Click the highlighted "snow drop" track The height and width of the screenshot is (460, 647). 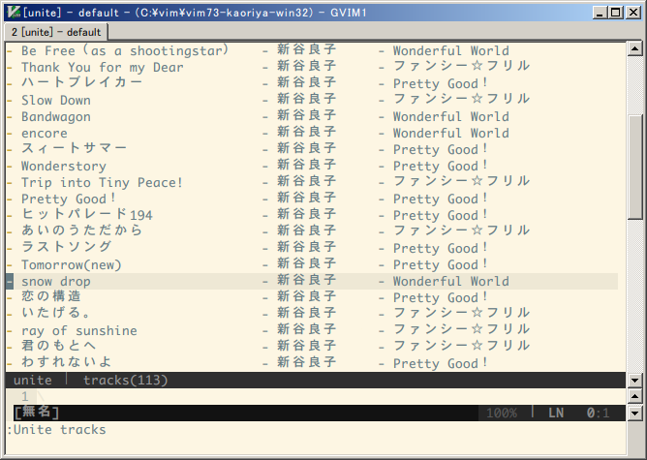(56, 282)
